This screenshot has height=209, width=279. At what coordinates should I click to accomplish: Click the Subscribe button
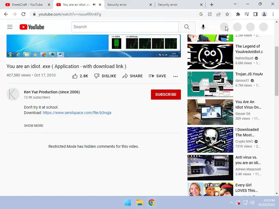click(x=166, y=94)
